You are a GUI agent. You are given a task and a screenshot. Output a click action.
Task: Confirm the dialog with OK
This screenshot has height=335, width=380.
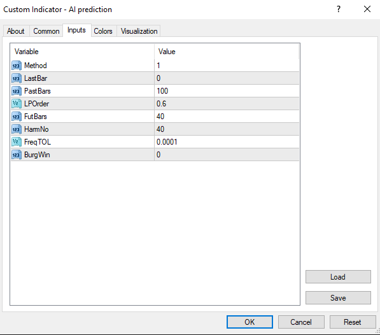[250, 322]
